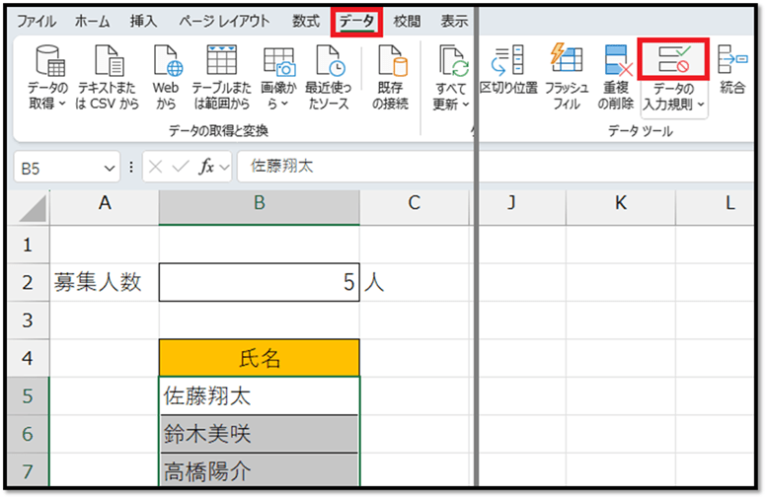Expand the データの入力規則 dropdown arrow

[701, 105]
